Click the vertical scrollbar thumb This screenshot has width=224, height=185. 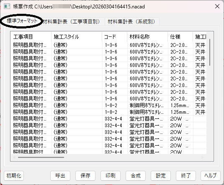coord(210,52)
